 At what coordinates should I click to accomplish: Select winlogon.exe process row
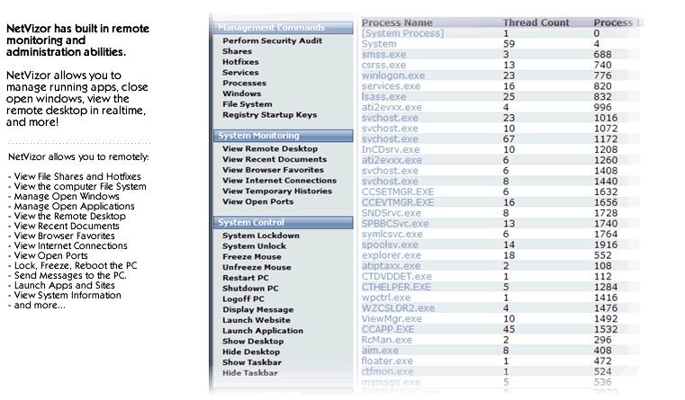(x=392, y=76)
